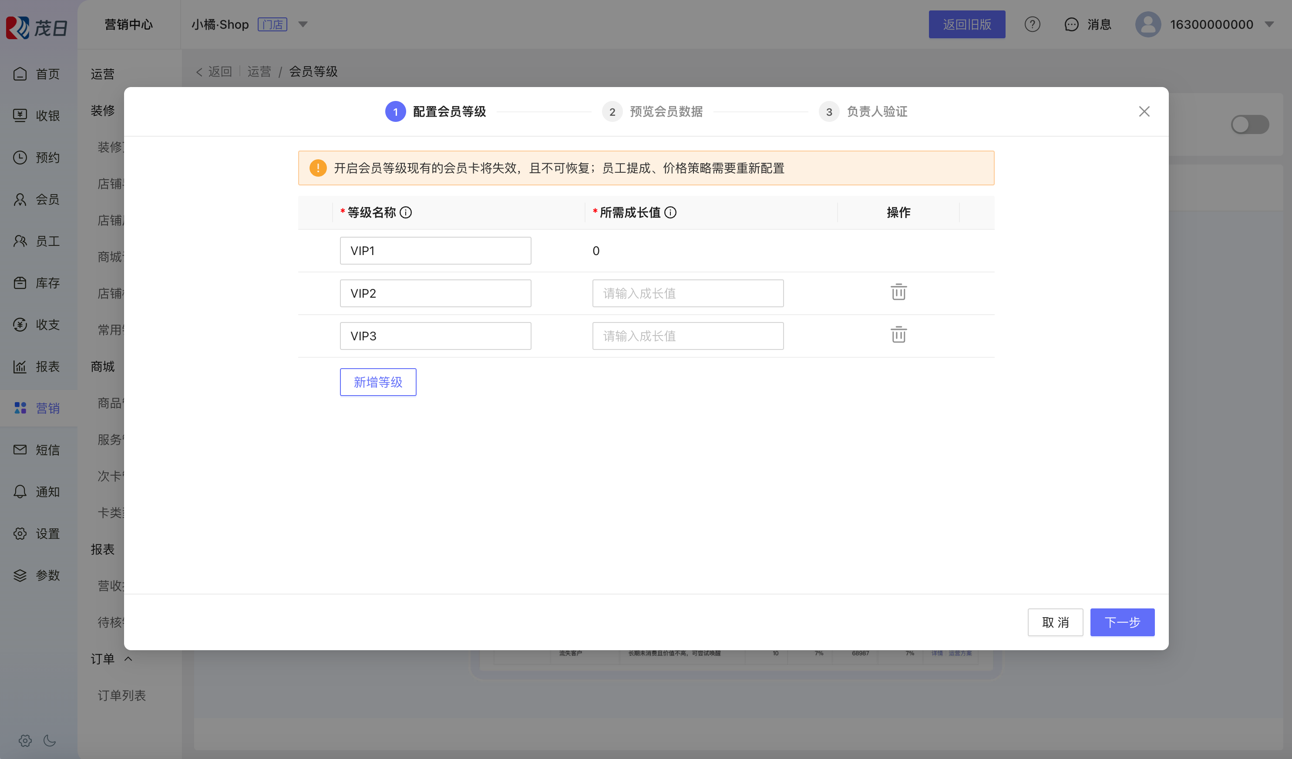The width and height of the screenshot is (1292, 759).
Task: Click info icon beside 等级名称
Action: coord(406,212)
